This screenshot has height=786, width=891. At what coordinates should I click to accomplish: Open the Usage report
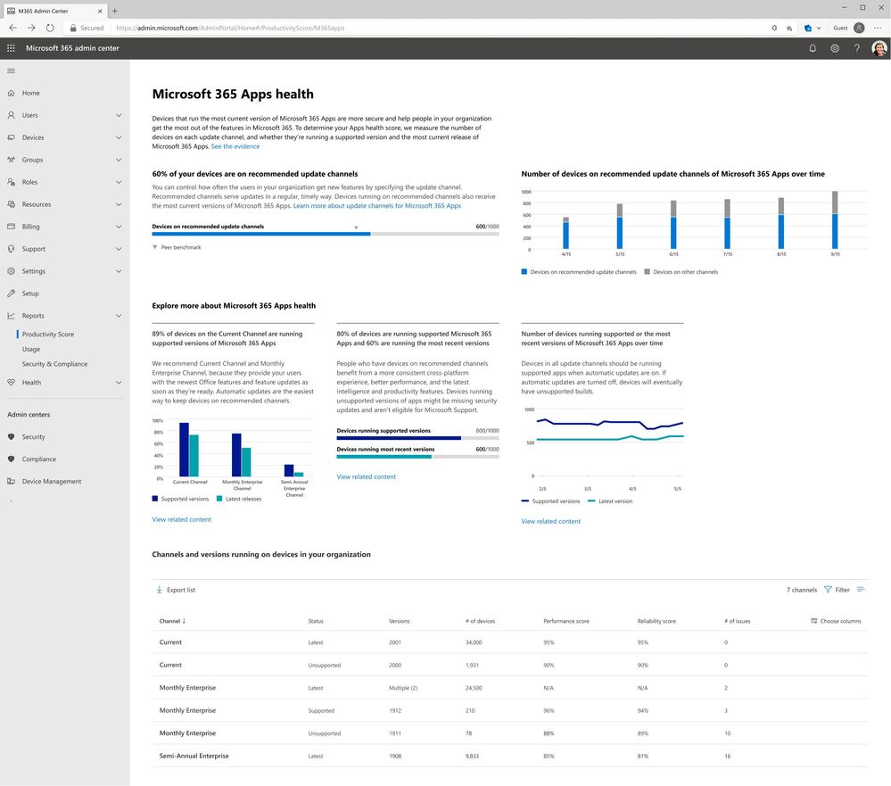click(30, 349)
